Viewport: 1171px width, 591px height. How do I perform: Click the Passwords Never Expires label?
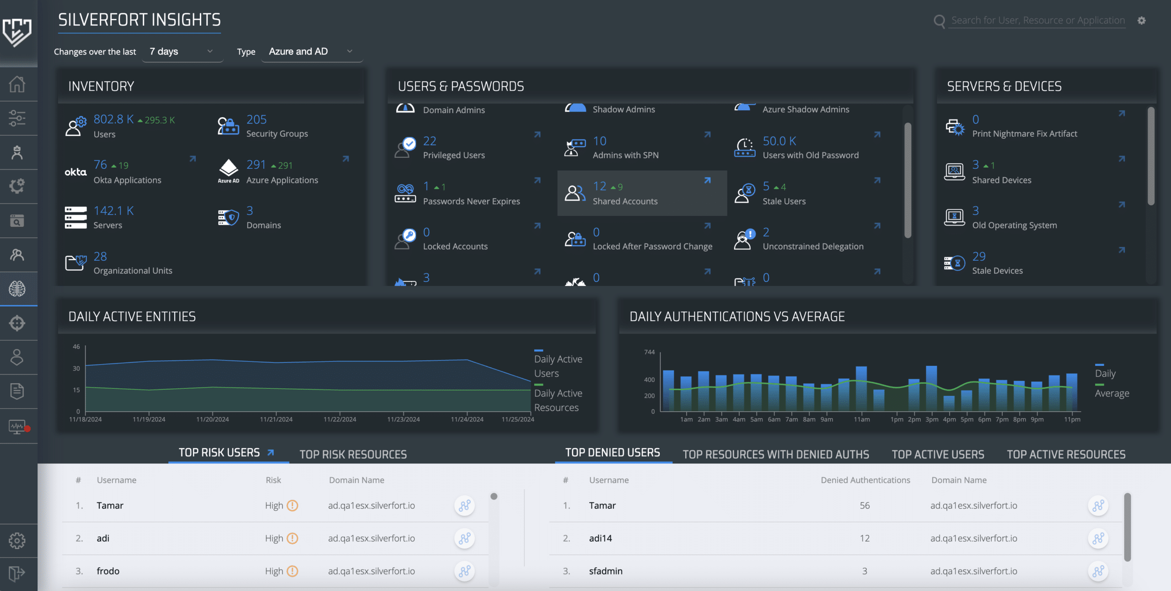(x=471, y=201)
